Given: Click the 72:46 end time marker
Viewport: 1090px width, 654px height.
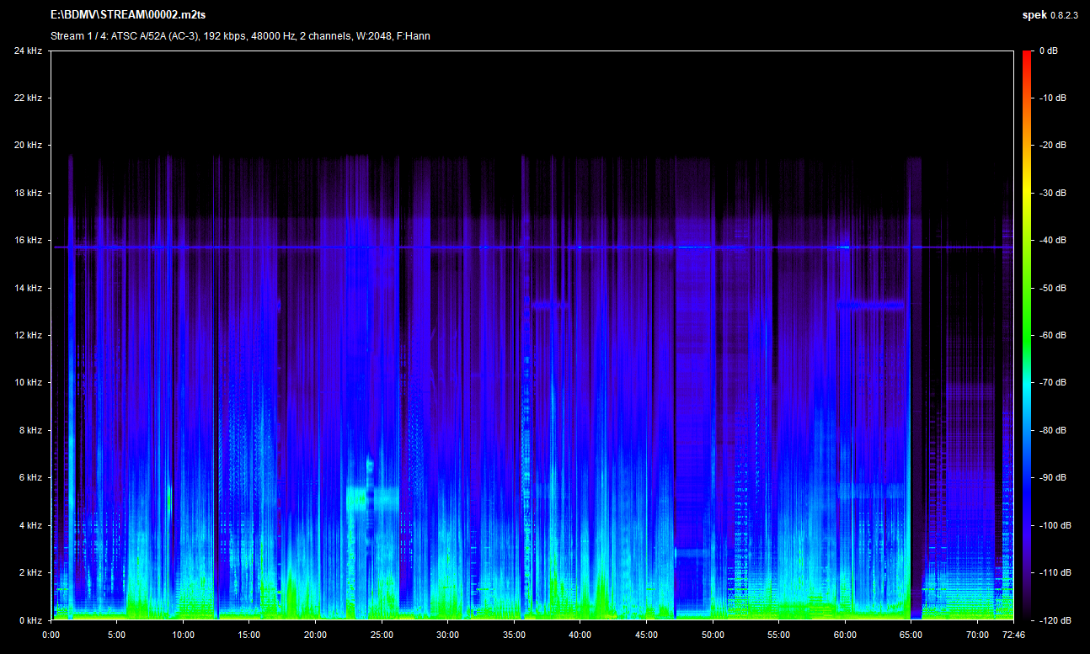Looking at the screenshot, I should [1013, 635].
